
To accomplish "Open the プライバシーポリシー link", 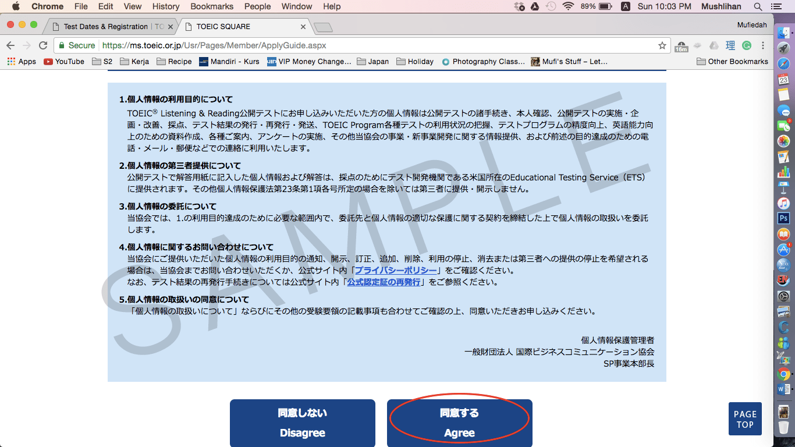I will tap(396, 271).
